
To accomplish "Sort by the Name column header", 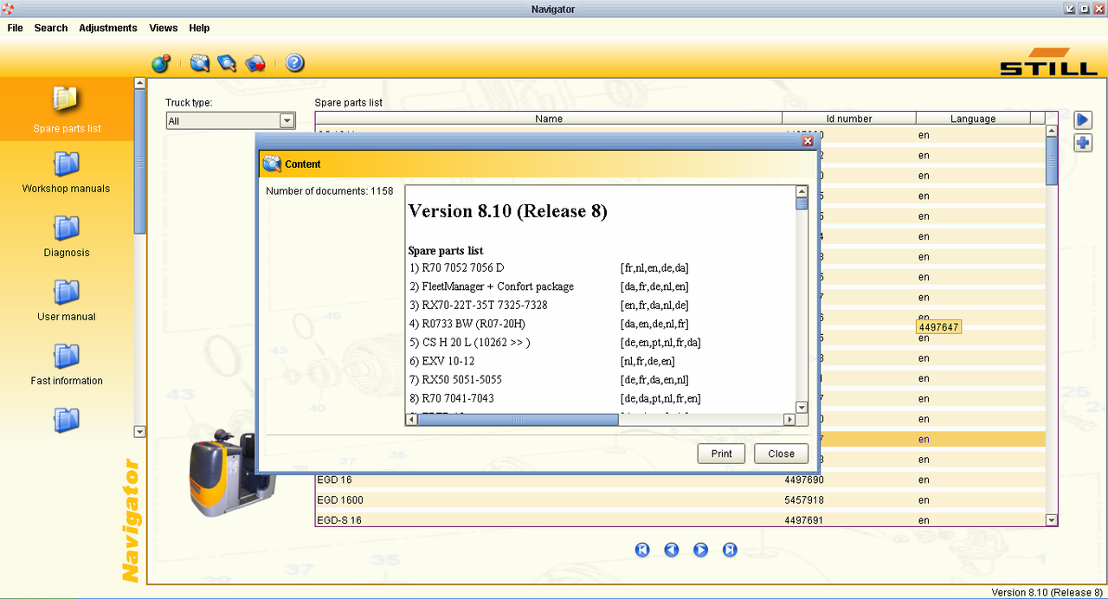I will pyautogui.click(x=549, y=119).
